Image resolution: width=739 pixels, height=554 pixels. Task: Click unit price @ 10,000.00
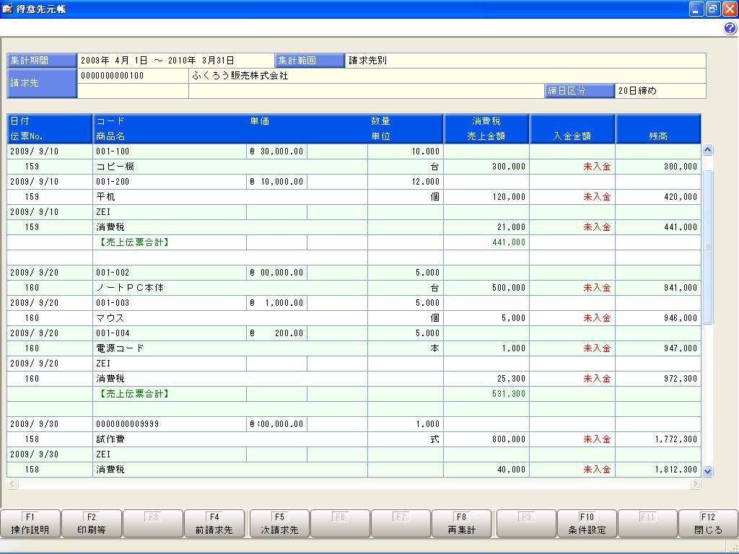[276, 181]
